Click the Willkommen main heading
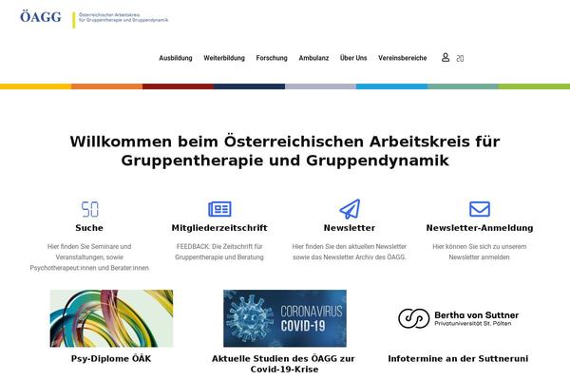Screen dimensions: 570x380 [285, 151]
